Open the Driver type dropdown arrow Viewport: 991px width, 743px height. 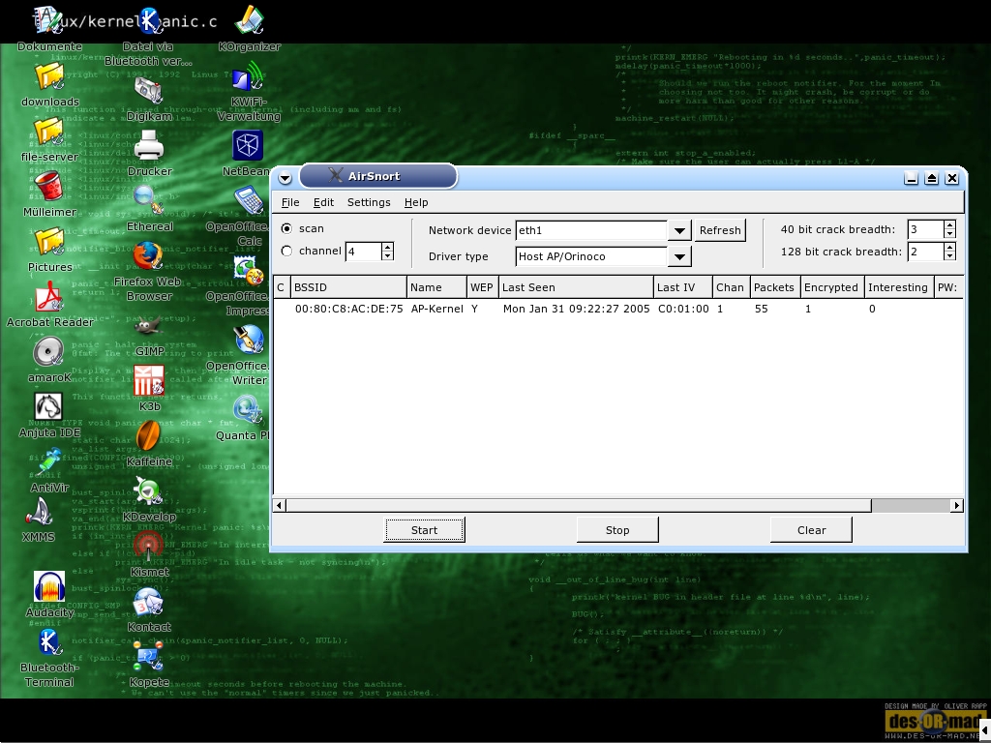(x=679, y=256)
